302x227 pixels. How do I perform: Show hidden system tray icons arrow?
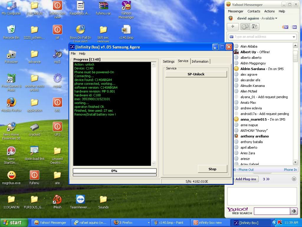pos(275,223)
